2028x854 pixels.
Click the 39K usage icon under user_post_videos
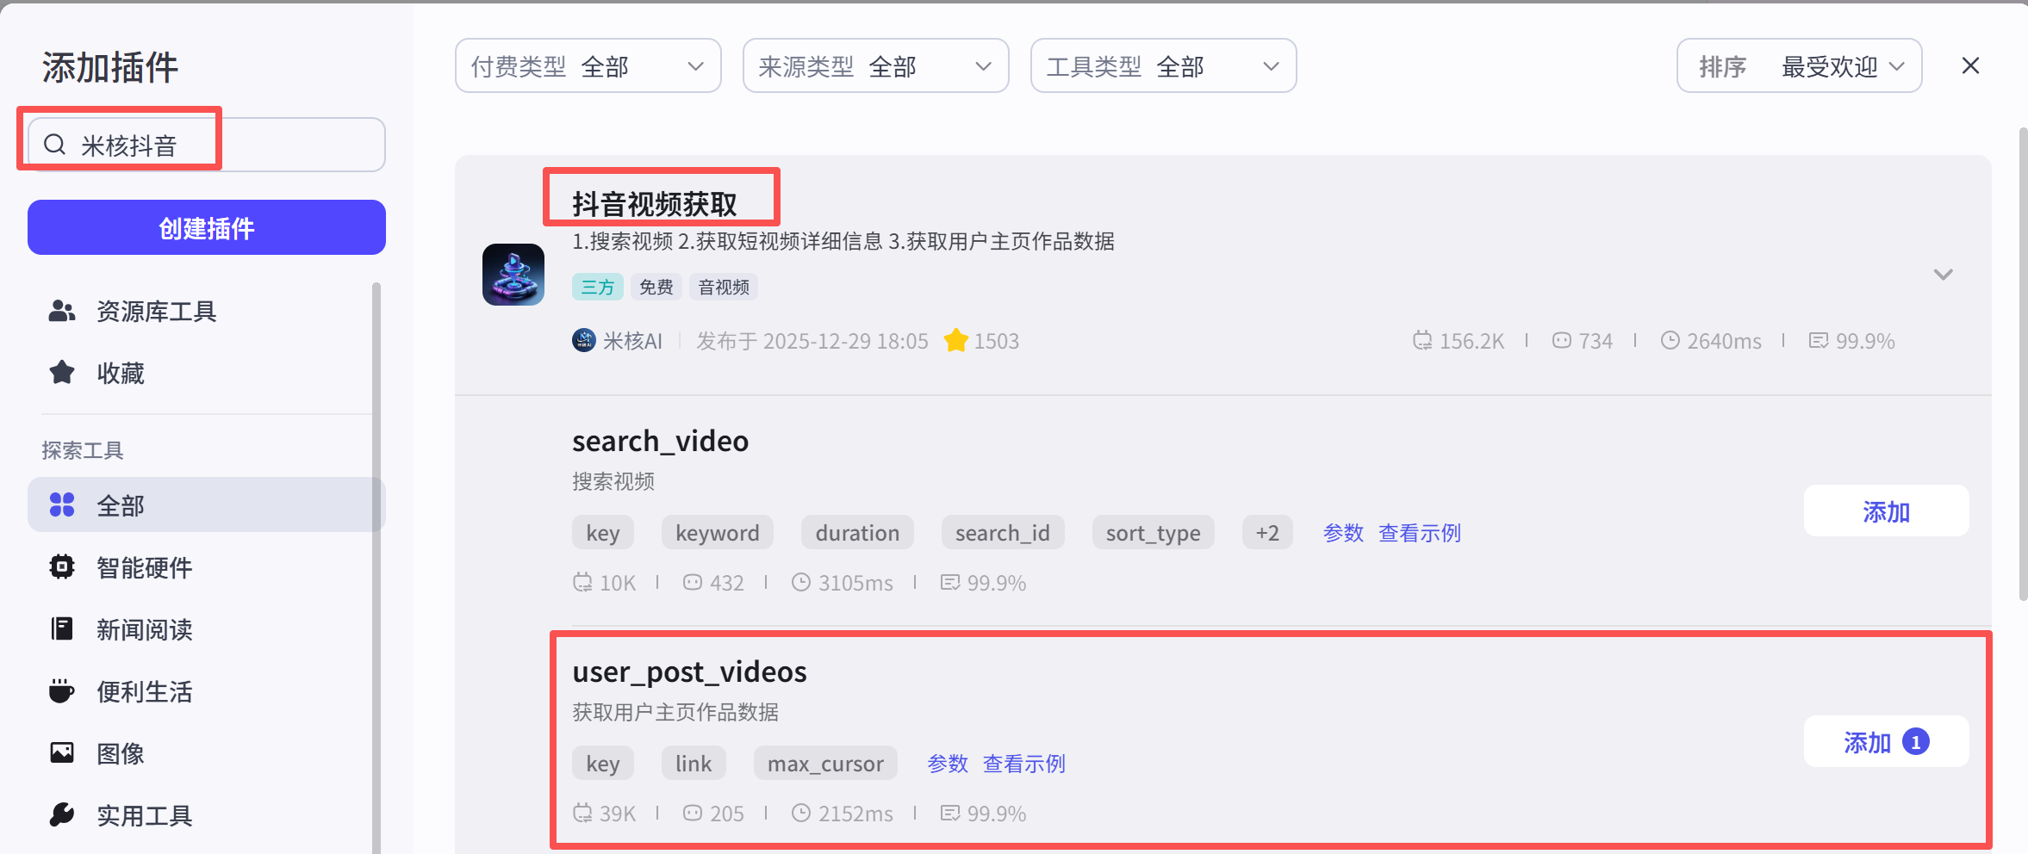[582, 813]
